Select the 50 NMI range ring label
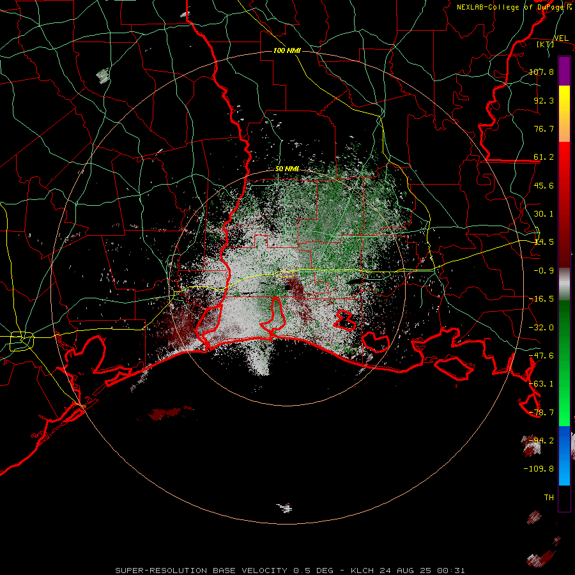 click(287, 169)
